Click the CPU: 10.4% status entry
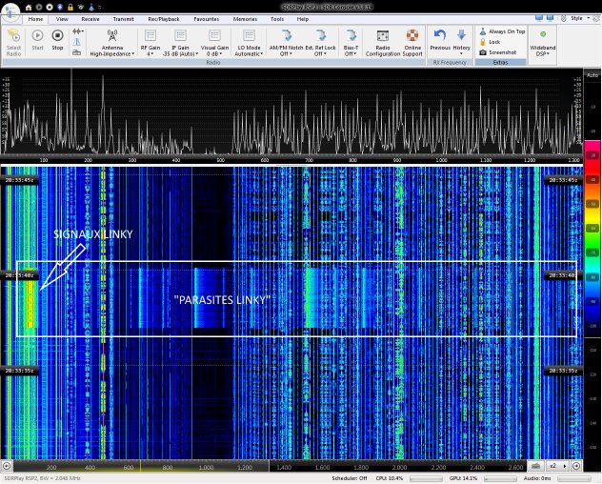The height and width of the screenshot is (484, 602). click(390, 478)
